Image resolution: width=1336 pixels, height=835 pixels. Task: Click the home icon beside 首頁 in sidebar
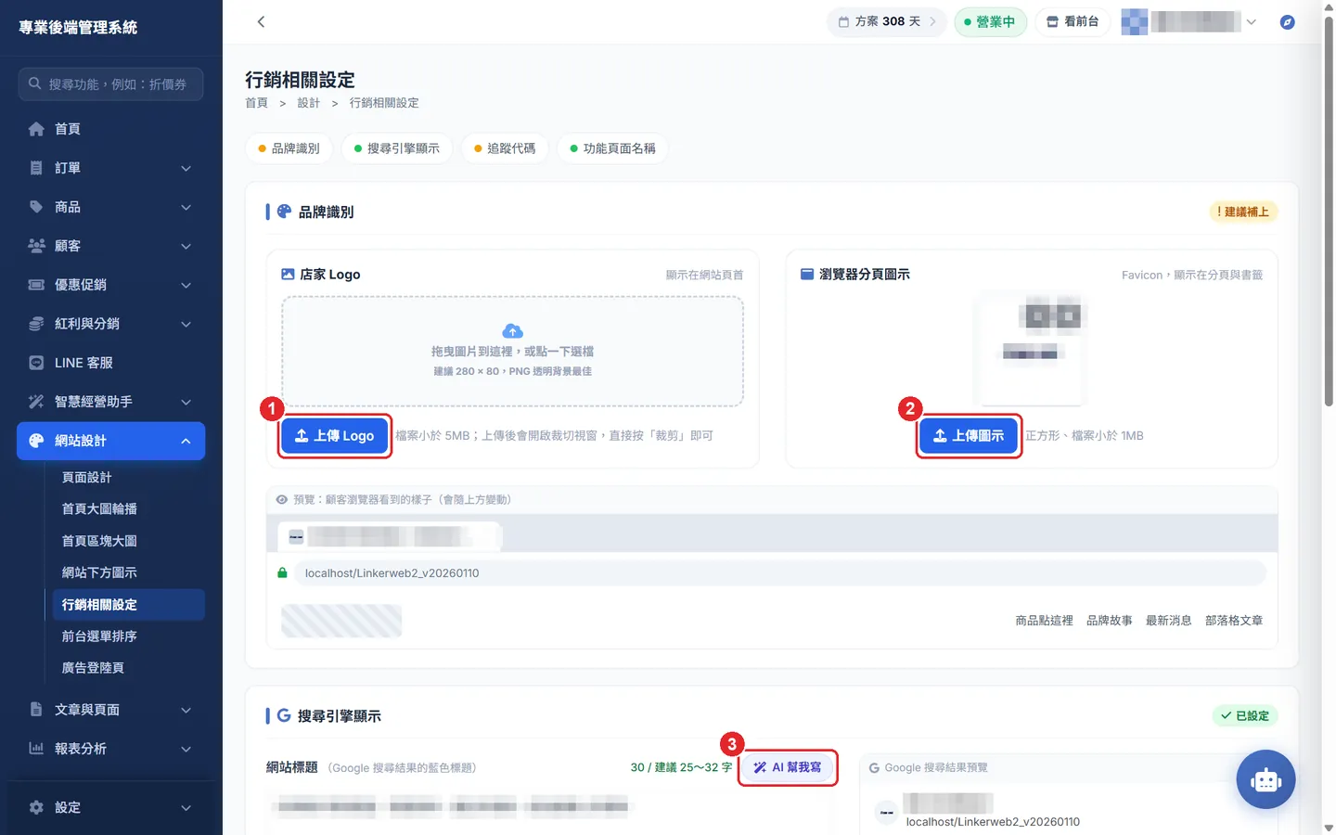(x=36, y=129)
